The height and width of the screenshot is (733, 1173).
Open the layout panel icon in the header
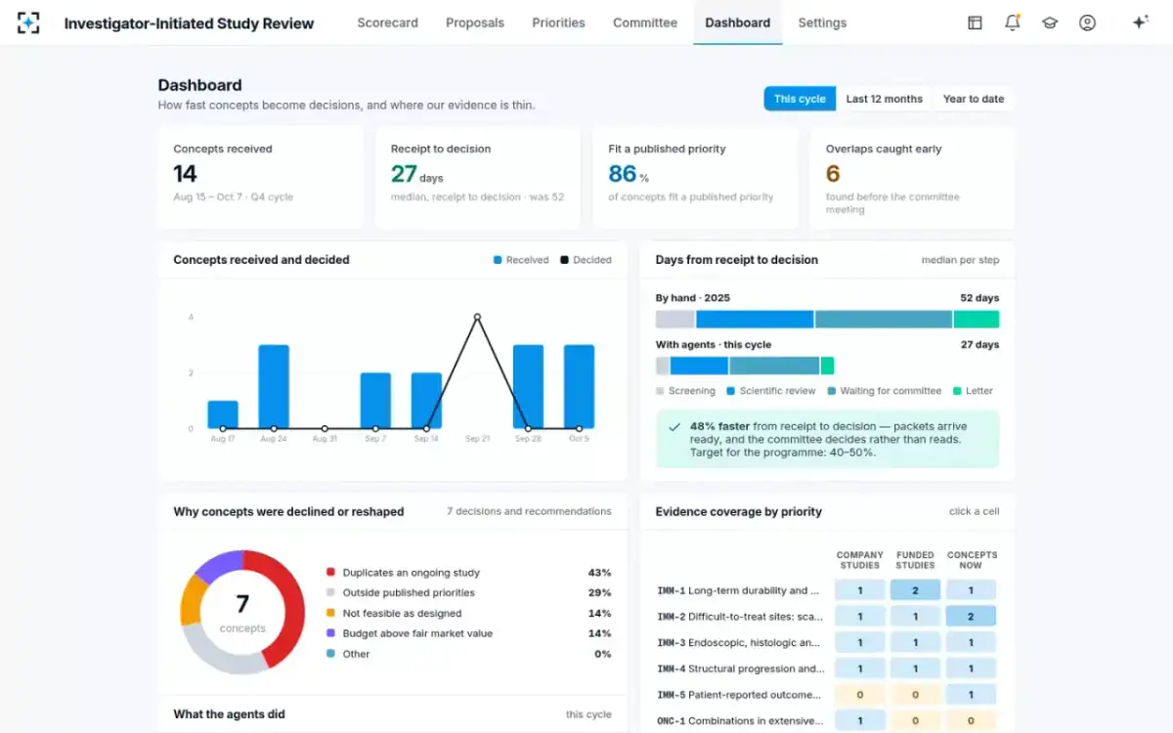975,22
